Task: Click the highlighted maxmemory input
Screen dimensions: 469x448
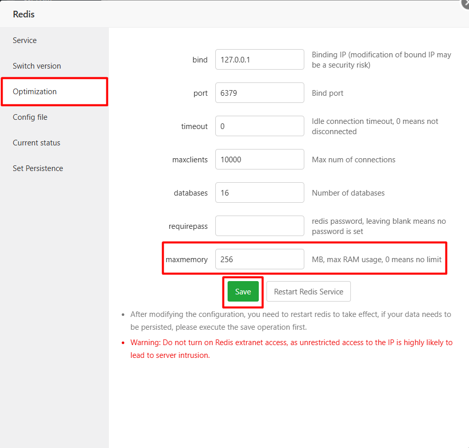Action: tap(259, 259)
